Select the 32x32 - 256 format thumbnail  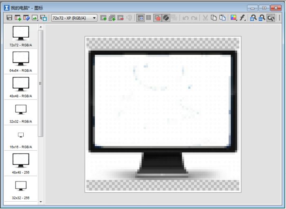(x=20, y=189)
